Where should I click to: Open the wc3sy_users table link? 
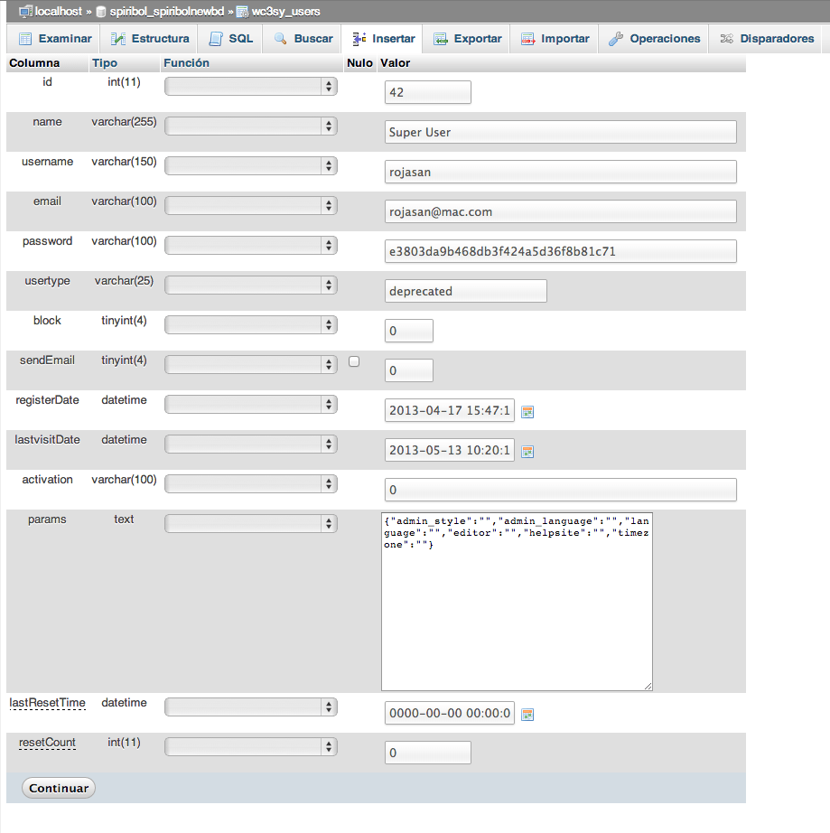pos(285,12)
